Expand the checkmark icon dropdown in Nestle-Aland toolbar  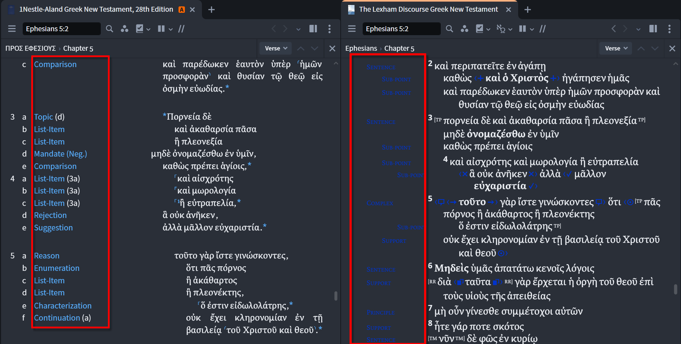tap(148, 29)
